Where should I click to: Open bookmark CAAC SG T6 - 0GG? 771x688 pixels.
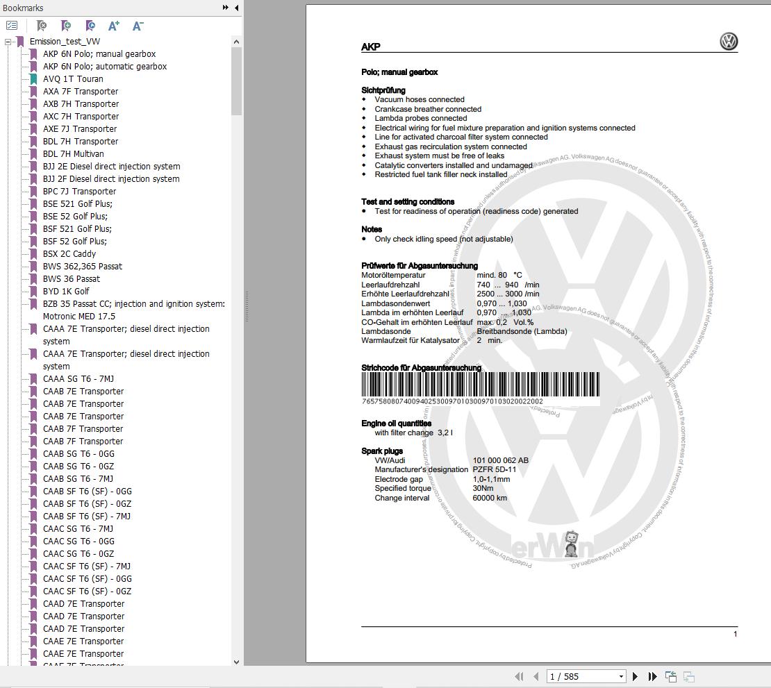coord(78,542)
